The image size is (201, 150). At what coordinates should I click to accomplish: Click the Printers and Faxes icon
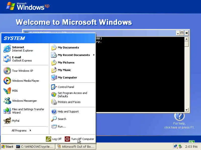point(54,102)
